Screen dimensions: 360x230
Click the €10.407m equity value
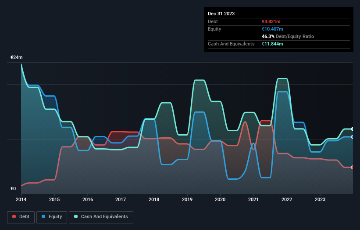[x=272, y=29]
